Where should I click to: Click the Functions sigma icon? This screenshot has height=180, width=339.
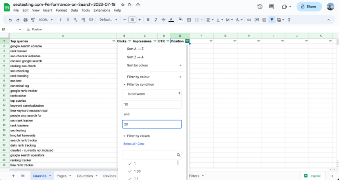[x=289, y=20]
